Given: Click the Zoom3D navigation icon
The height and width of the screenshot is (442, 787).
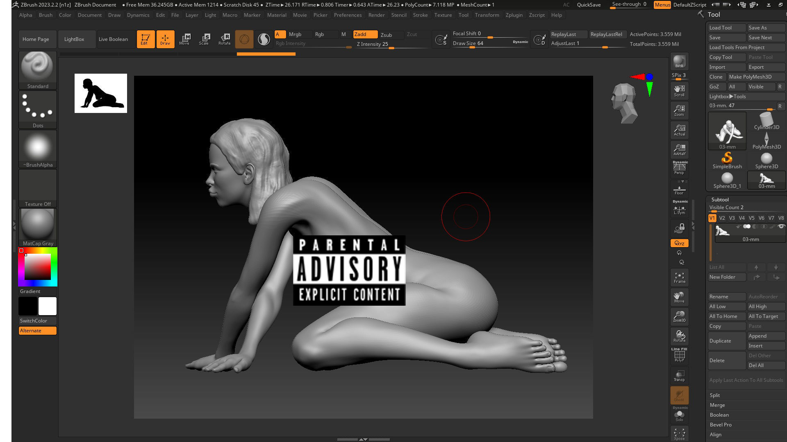Looking at the screenshot, I should pos(679,316).
